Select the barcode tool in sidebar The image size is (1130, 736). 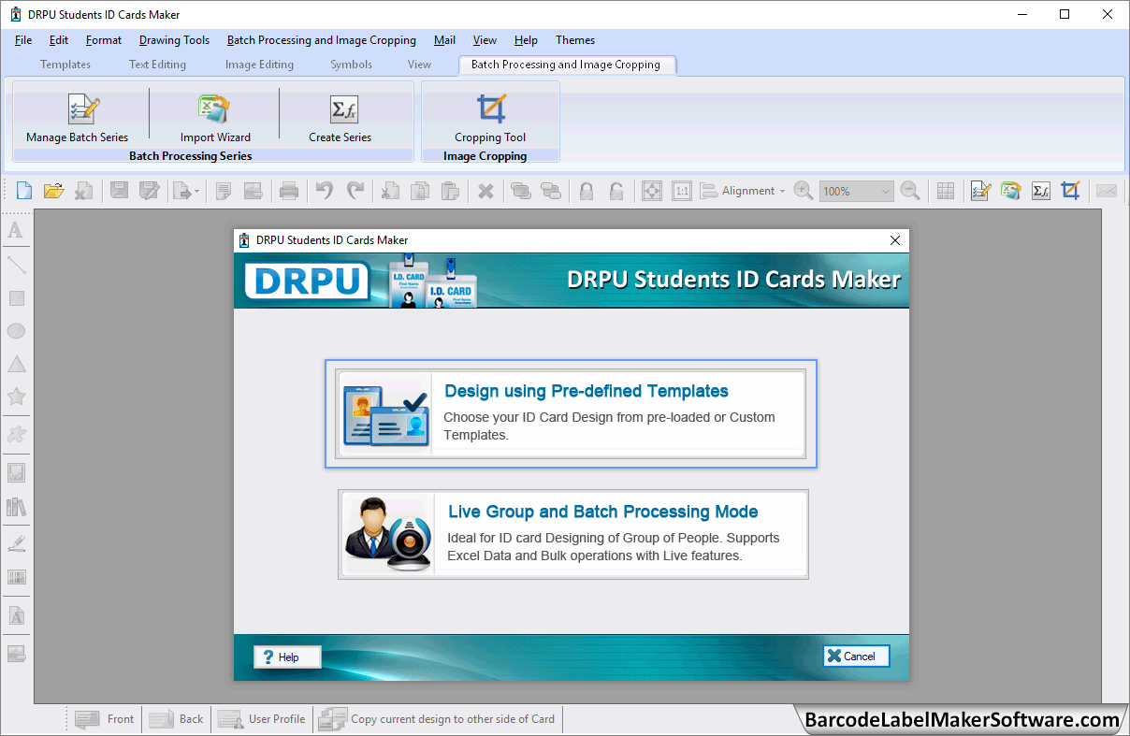(x=16, y=577)
